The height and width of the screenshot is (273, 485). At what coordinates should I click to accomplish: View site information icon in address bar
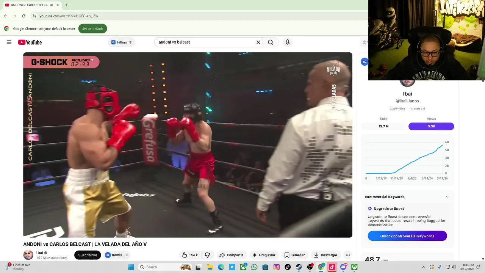[34, 16]
